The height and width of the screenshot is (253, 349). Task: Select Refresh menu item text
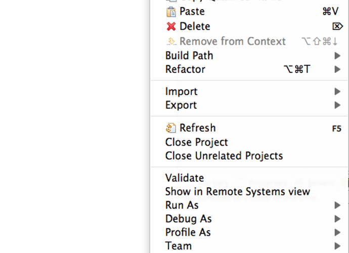point(198,128)
